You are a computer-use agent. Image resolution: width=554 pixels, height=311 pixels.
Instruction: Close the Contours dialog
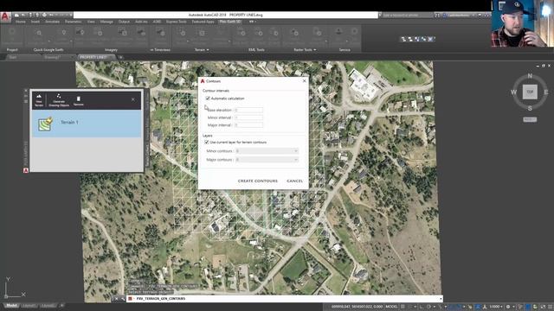coord(304,81)
